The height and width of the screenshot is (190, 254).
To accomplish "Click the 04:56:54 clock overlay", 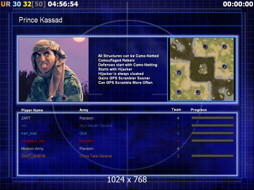I will tap(63, 4).
